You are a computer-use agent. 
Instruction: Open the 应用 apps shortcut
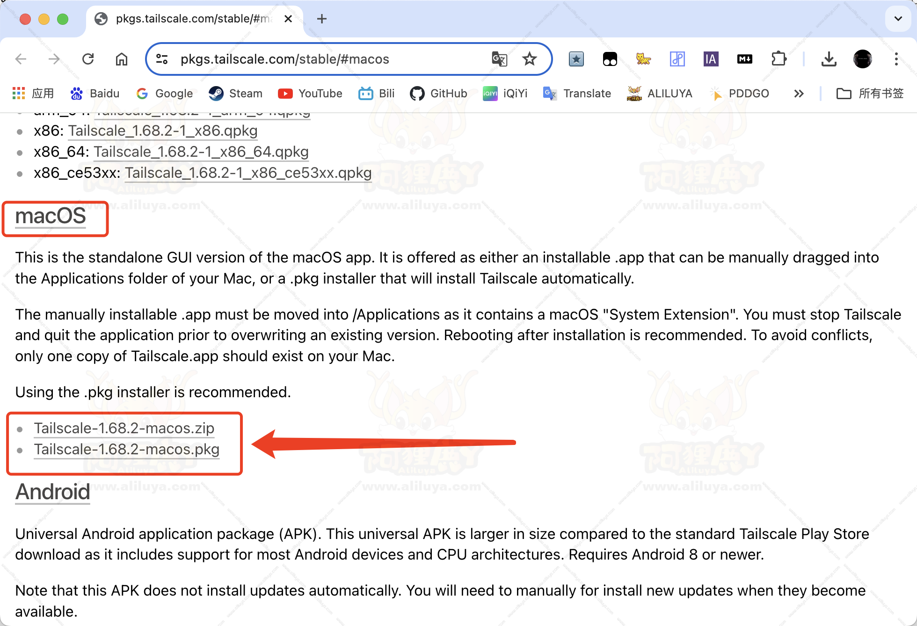coord(33,94)
